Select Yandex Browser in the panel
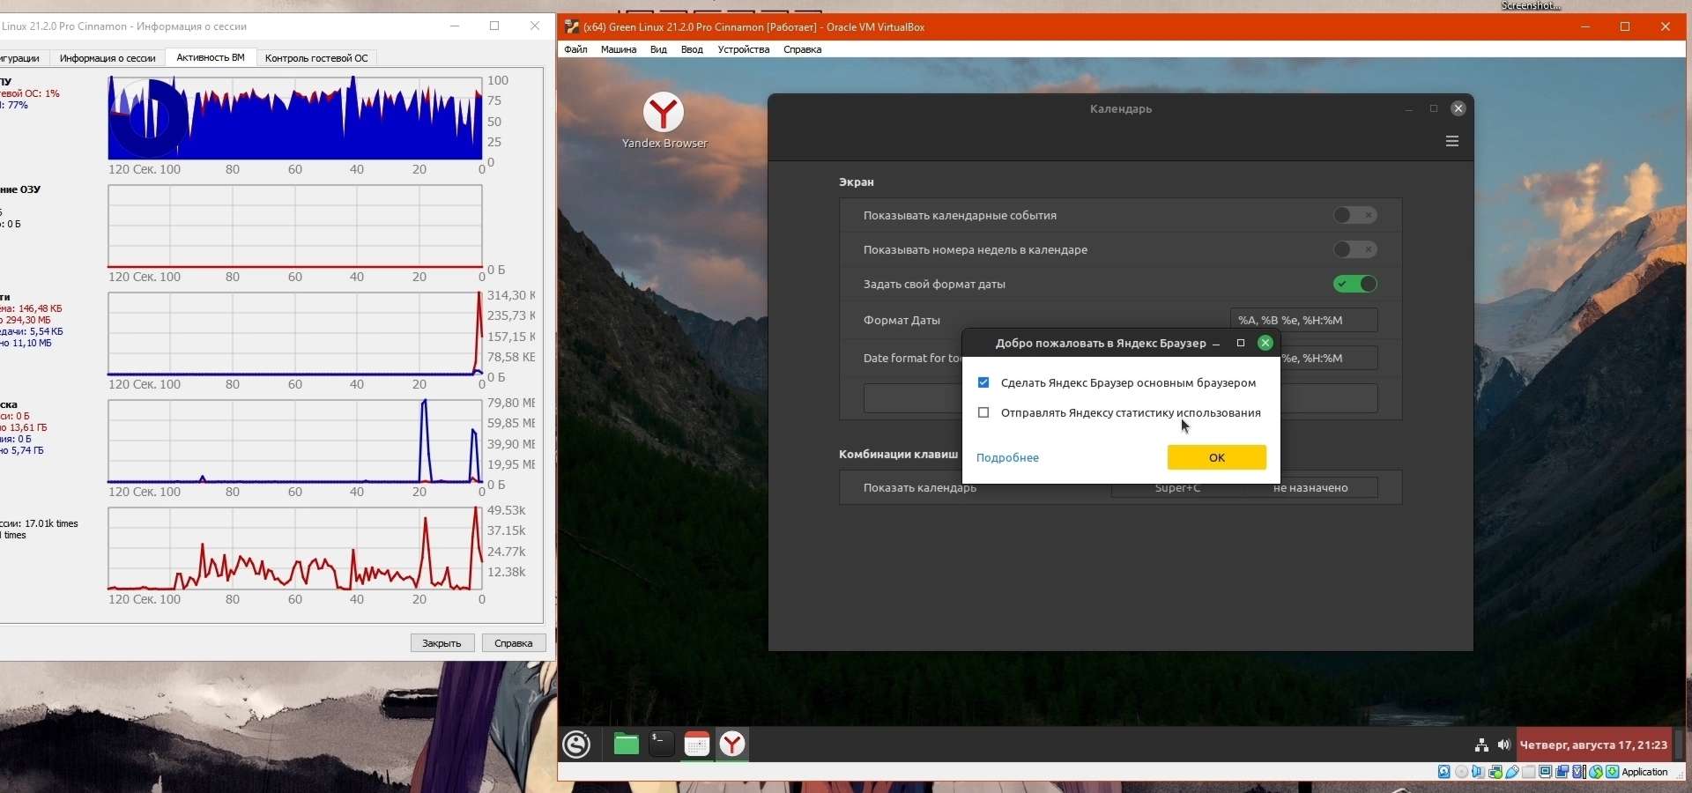Image resolution: width=1692 pixels, height=793 pixels. coord(732,745)
